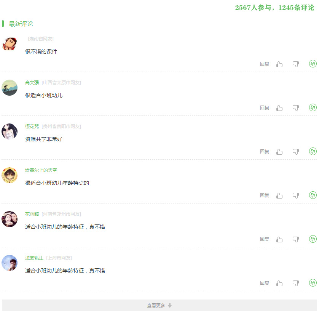Click the 1245条评论 count text
The image size is (319, 322).
tap(296, 8)
